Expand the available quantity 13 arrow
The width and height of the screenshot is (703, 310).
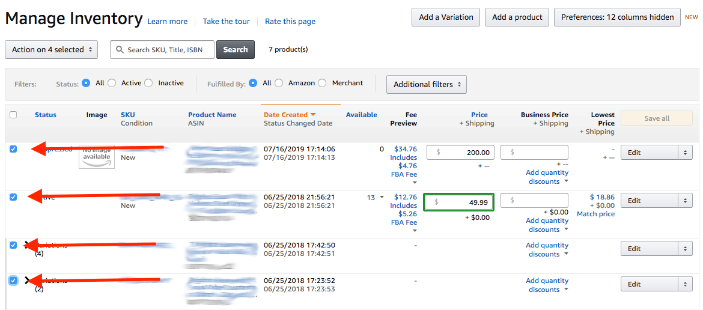(x=382, y=197)
